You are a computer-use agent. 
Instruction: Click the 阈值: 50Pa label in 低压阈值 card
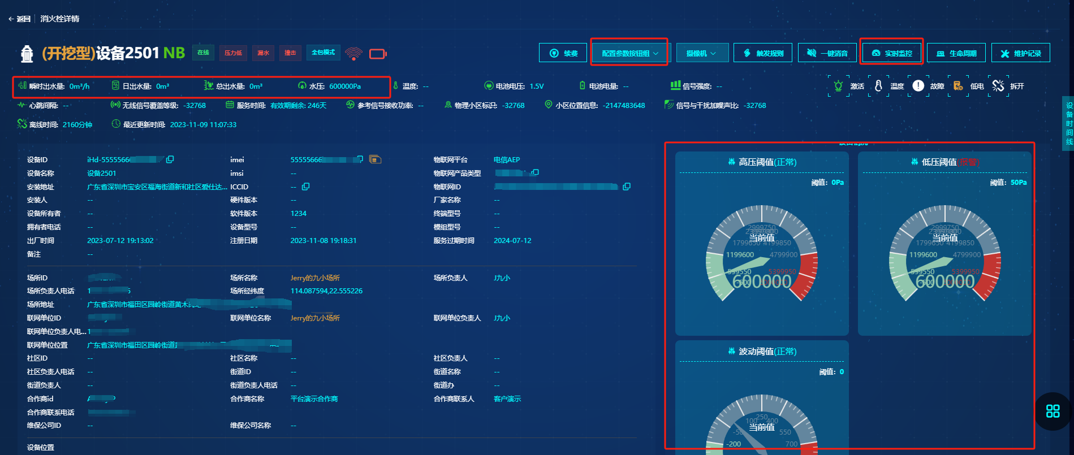tap(1008, 183)
